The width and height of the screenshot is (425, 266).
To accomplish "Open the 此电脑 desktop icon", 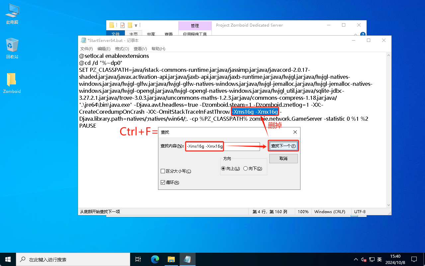I will tap(12, 14).
